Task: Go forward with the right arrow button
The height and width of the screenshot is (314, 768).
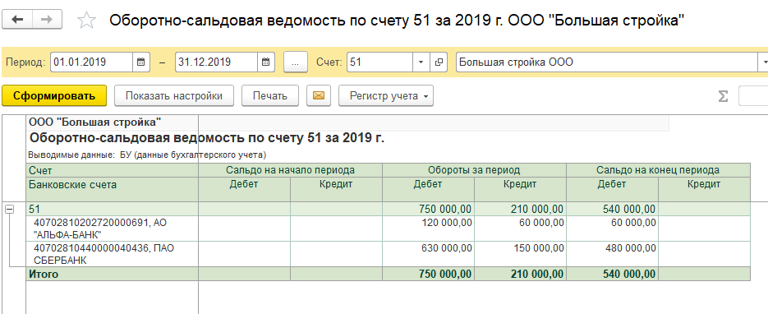Action: 47,20
